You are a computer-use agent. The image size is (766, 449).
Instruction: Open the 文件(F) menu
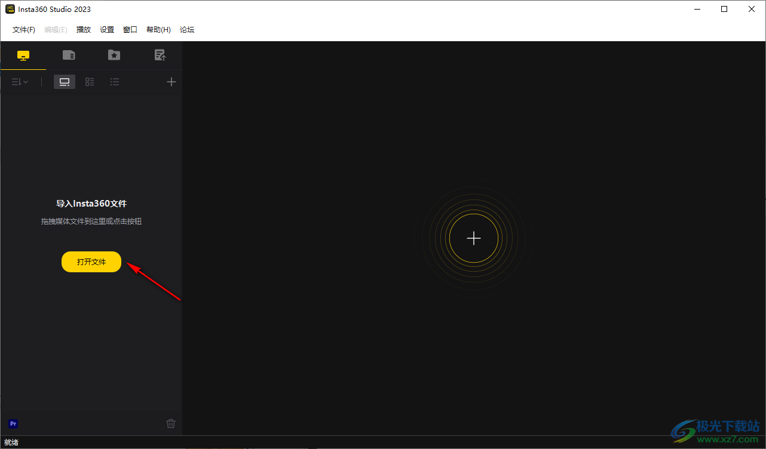[x=24, y=30]
